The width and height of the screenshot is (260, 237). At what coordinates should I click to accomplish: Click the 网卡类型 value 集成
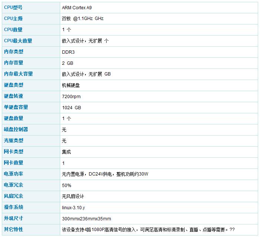[x=66, y=152]
